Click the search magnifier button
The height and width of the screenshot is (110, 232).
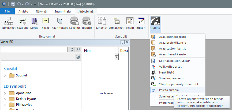click(x=78, y=50)
